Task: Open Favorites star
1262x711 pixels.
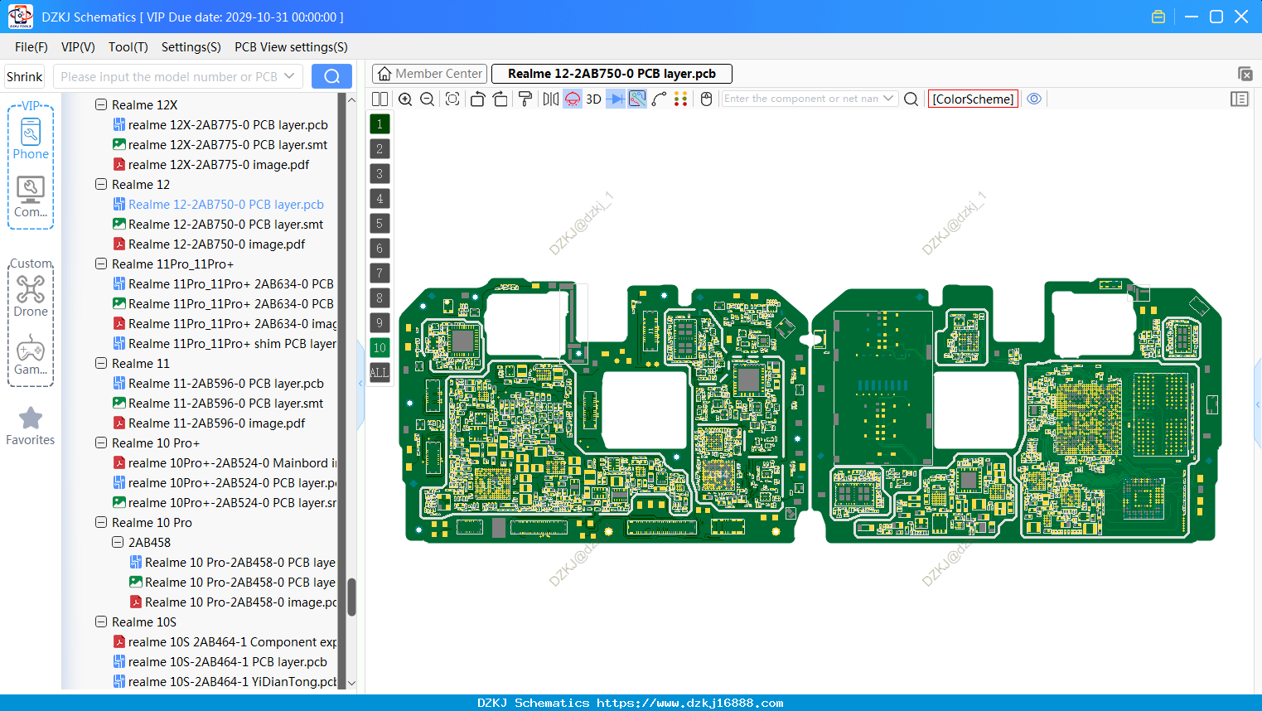Action: tap(31, 426)
